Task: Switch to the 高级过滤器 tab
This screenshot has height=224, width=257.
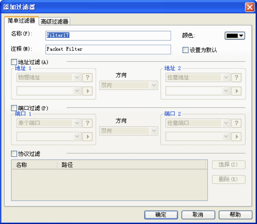Action: [x=55, y=21]
